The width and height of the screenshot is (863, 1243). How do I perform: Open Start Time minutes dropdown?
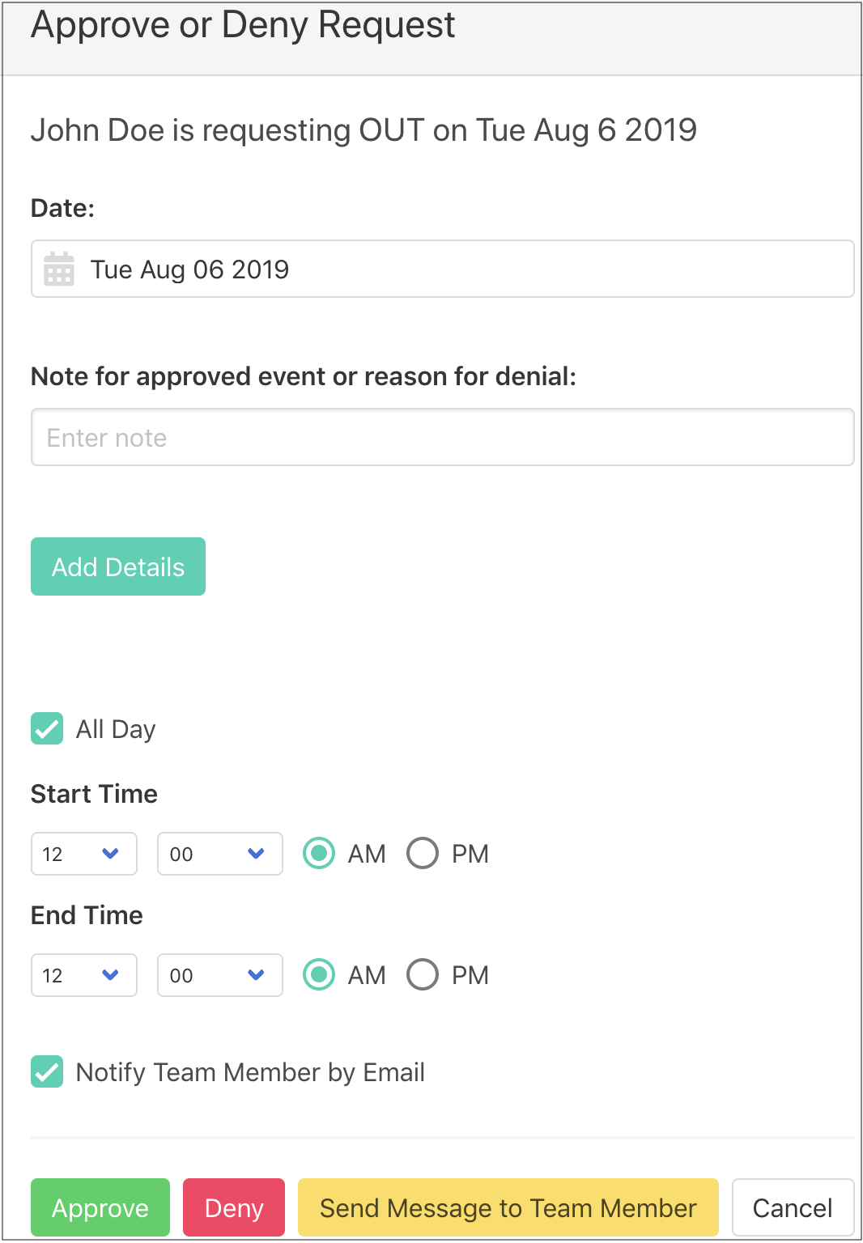point(219,854)
